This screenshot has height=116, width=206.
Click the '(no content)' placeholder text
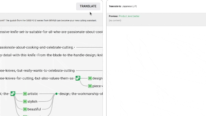pyautogui.click(x=115, y=21)
